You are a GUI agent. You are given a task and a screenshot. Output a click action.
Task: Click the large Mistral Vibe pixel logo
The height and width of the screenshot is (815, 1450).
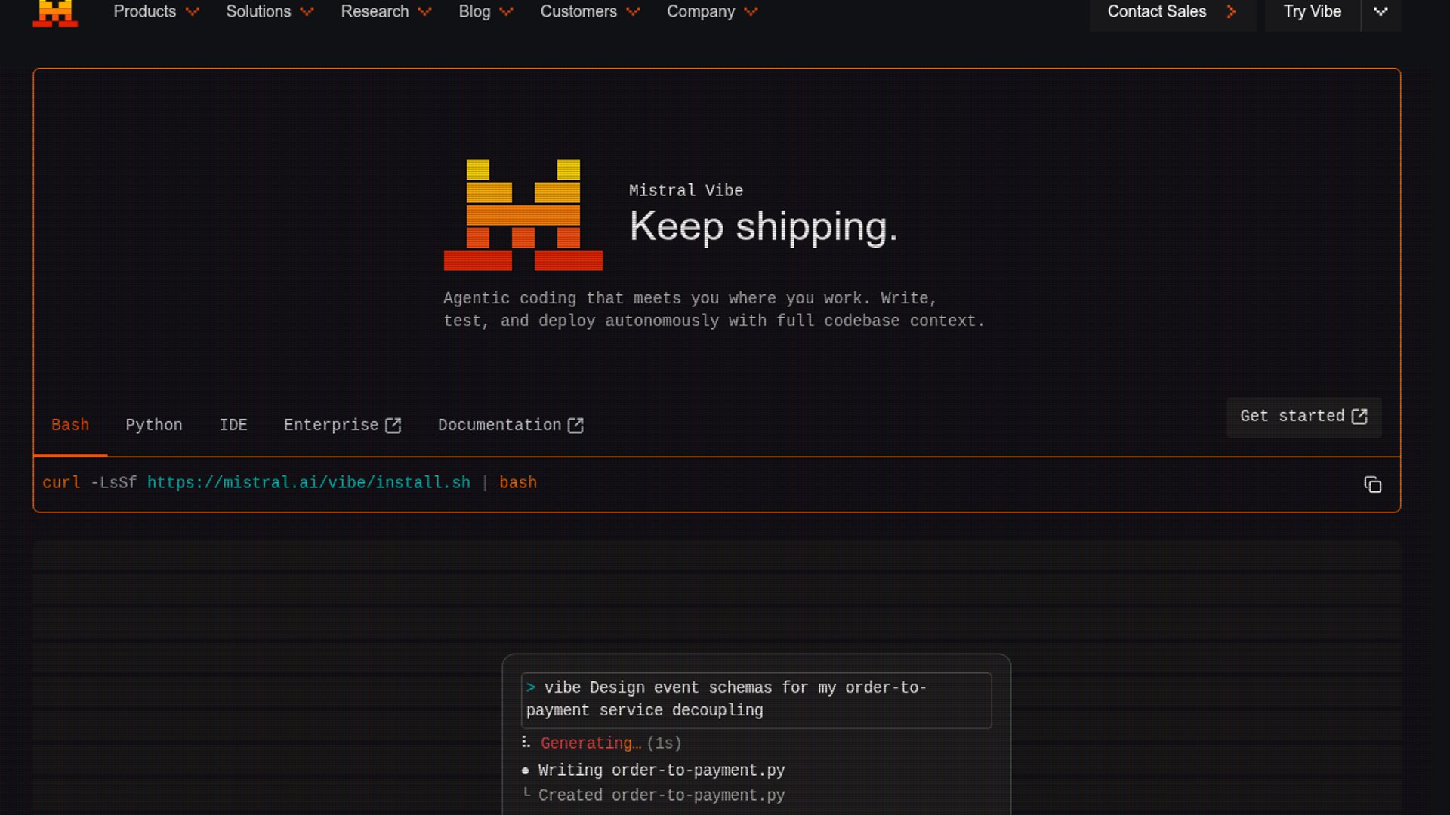523,215
